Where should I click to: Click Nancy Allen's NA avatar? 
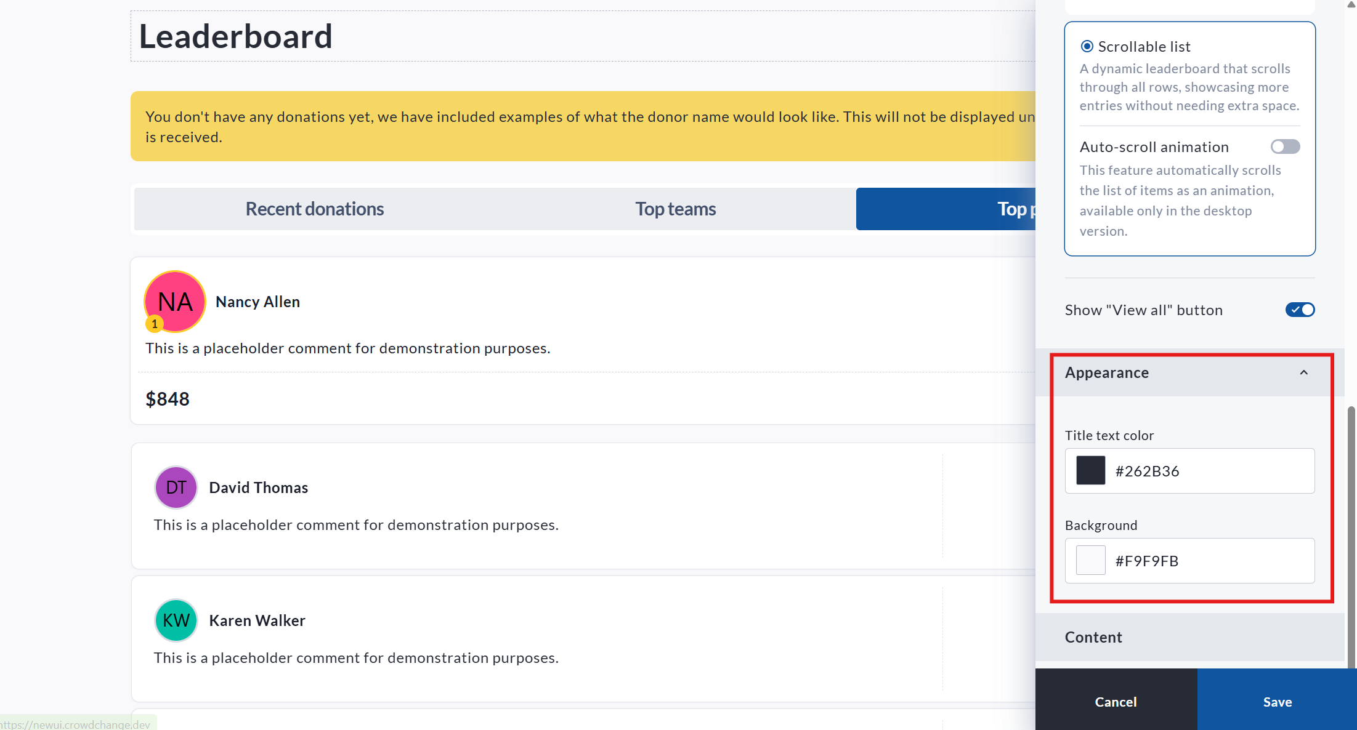pyautogui.click(x=175, y=302)
